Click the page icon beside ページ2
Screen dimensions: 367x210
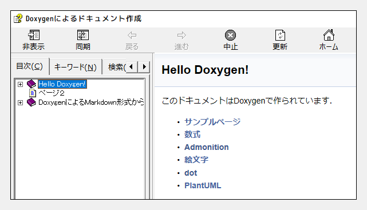click(x=33, y=93)
